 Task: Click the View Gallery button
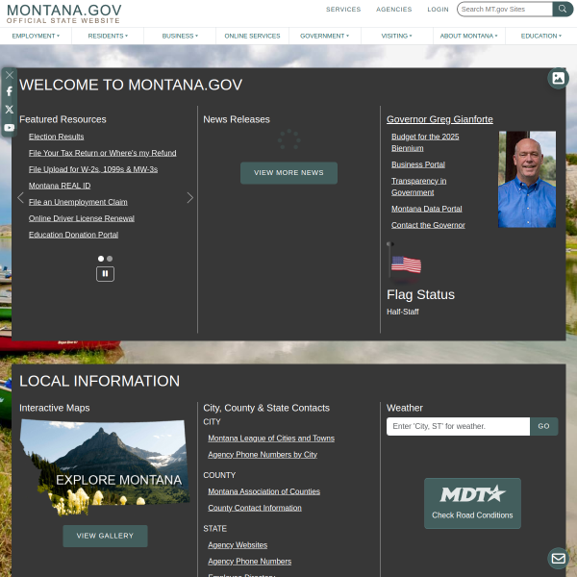(x=105, y=536)
